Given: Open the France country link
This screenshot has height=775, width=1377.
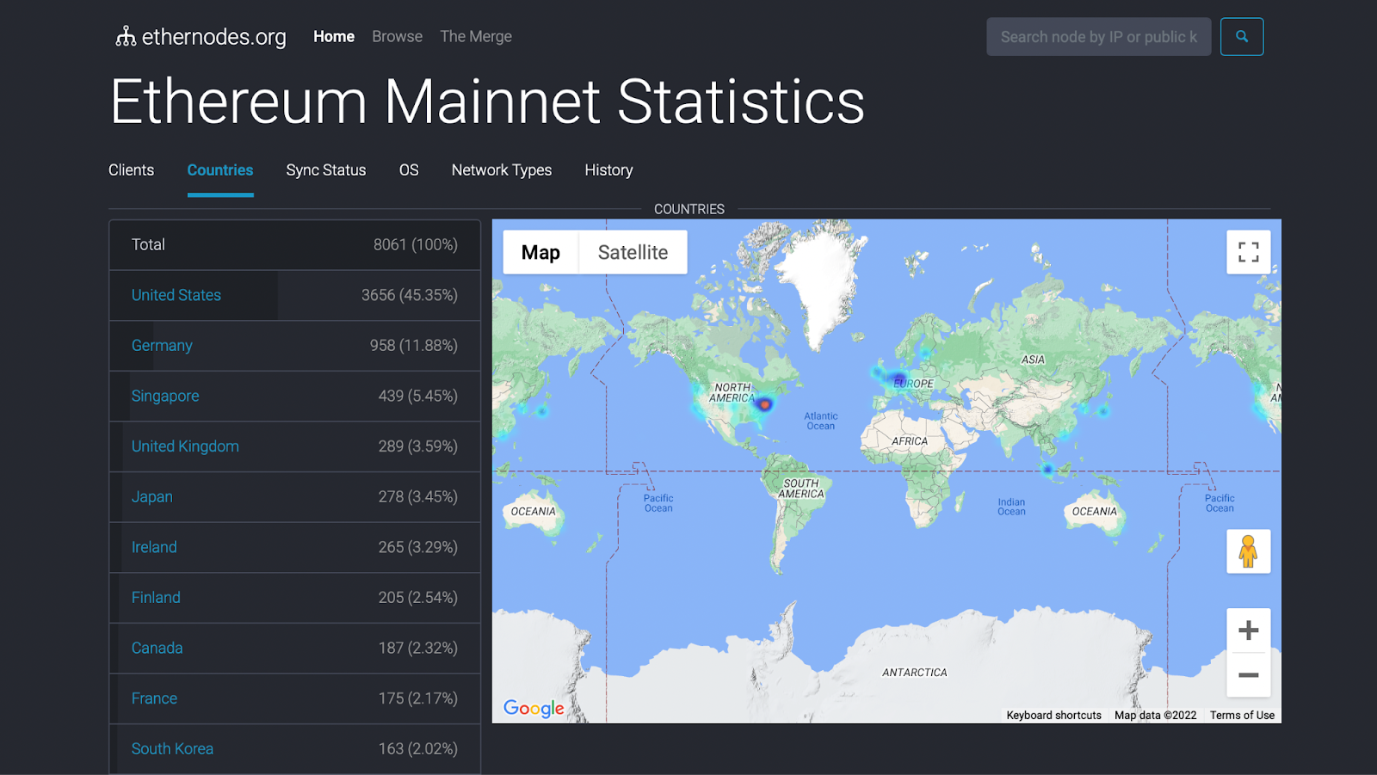Looking at the screenshot, I should pyautogui.click(x=154, y=698).
